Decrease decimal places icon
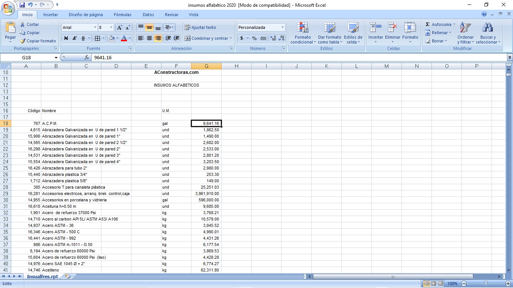The height and width of the screenshot is (288, 513). (x=281, y=38)
